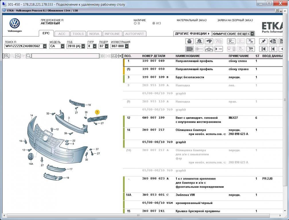289x220 pixels.
Task: Open the vehicle info icon
Action: [x=209, y=49]
